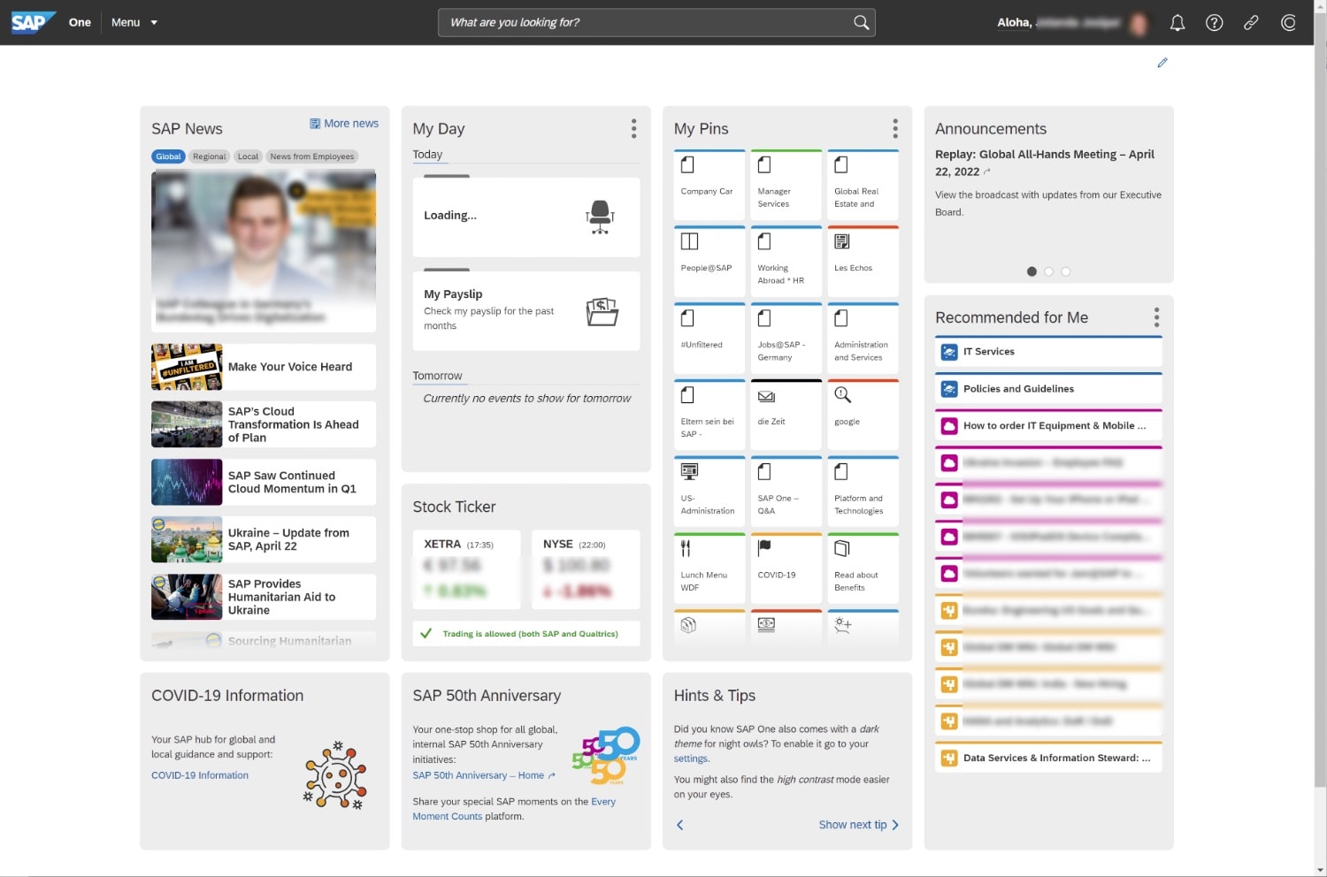Edit the homepage with pencil icon
The width and height of the screenshot is (1327, 877).
tap(1162, 63)
